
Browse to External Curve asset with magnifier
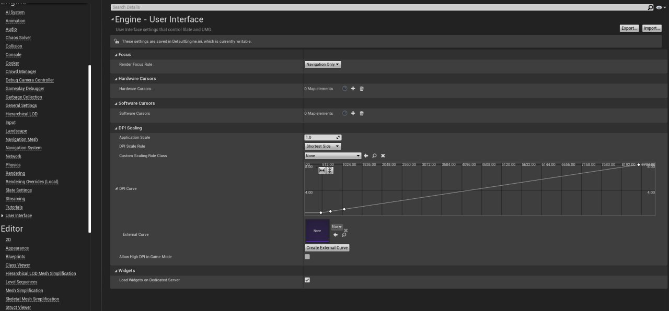[x=344, y=235]
